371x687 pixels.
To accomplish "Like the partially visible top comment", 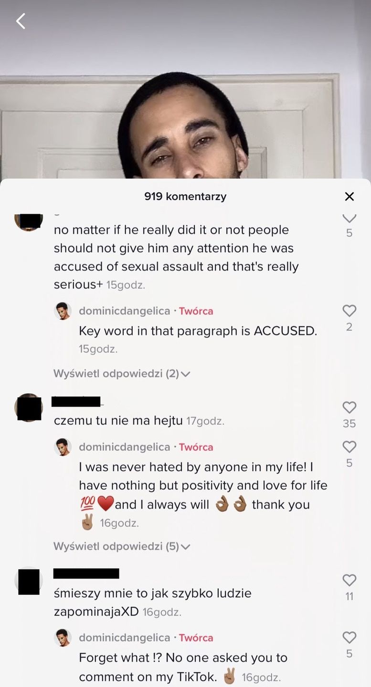I will pos(350,218).
